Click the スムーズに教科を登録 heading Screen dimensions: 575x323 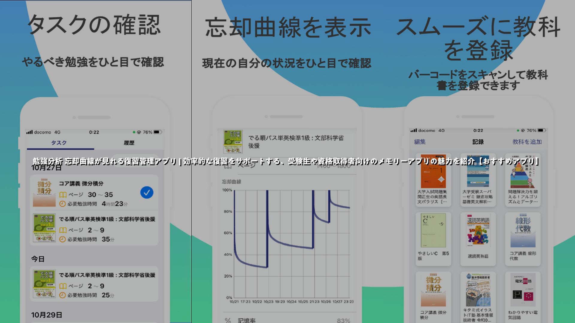click(x=478, y=38)
